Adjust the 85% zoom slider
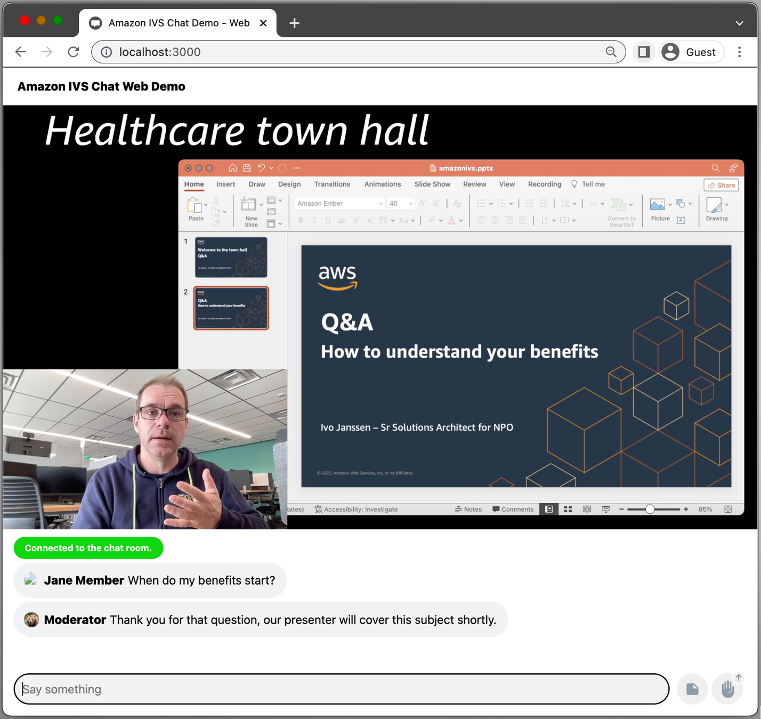The width and height of the screenshot is (761, 719). (x=651, y=509)
